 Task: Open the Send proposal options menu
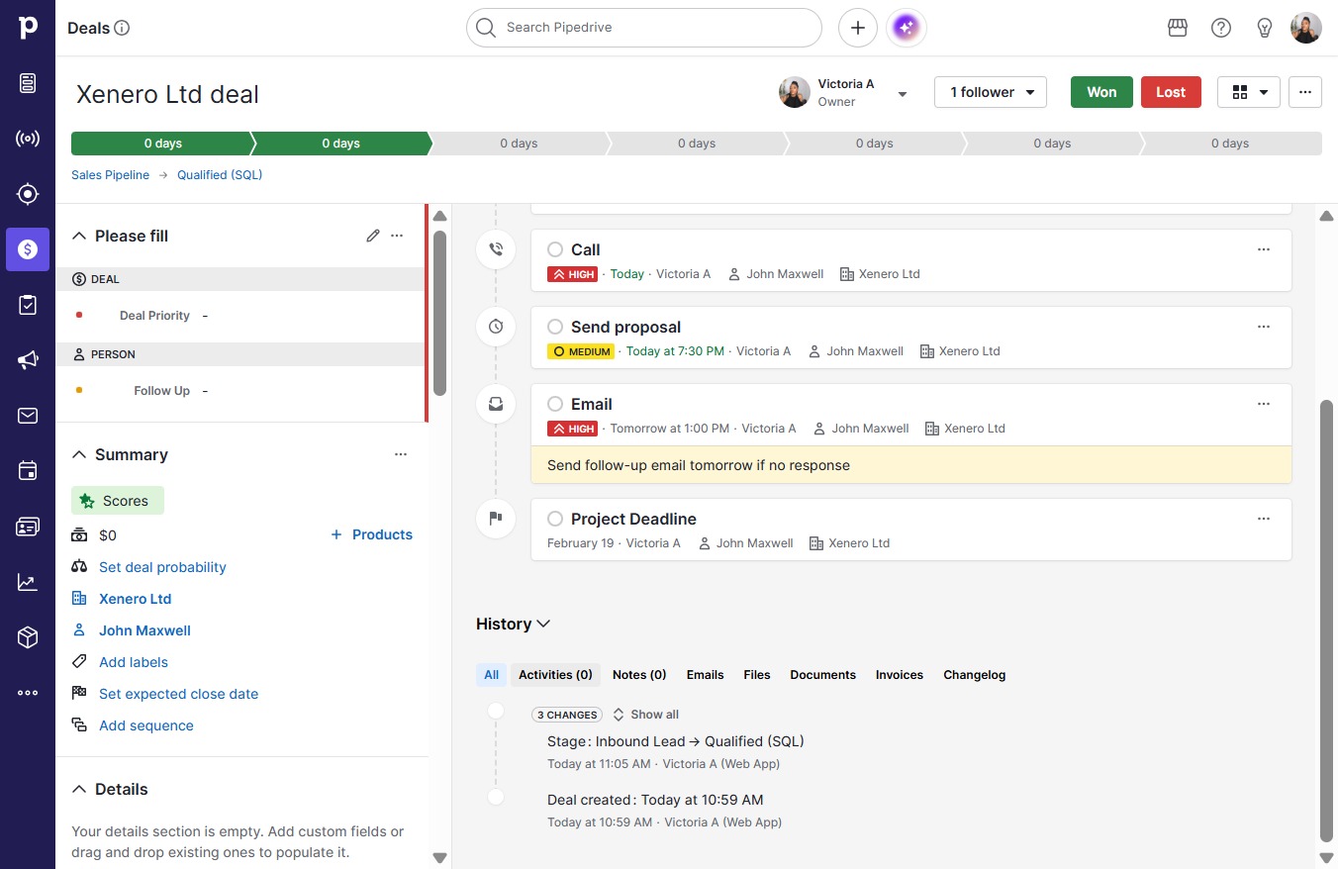[1264, 327]
